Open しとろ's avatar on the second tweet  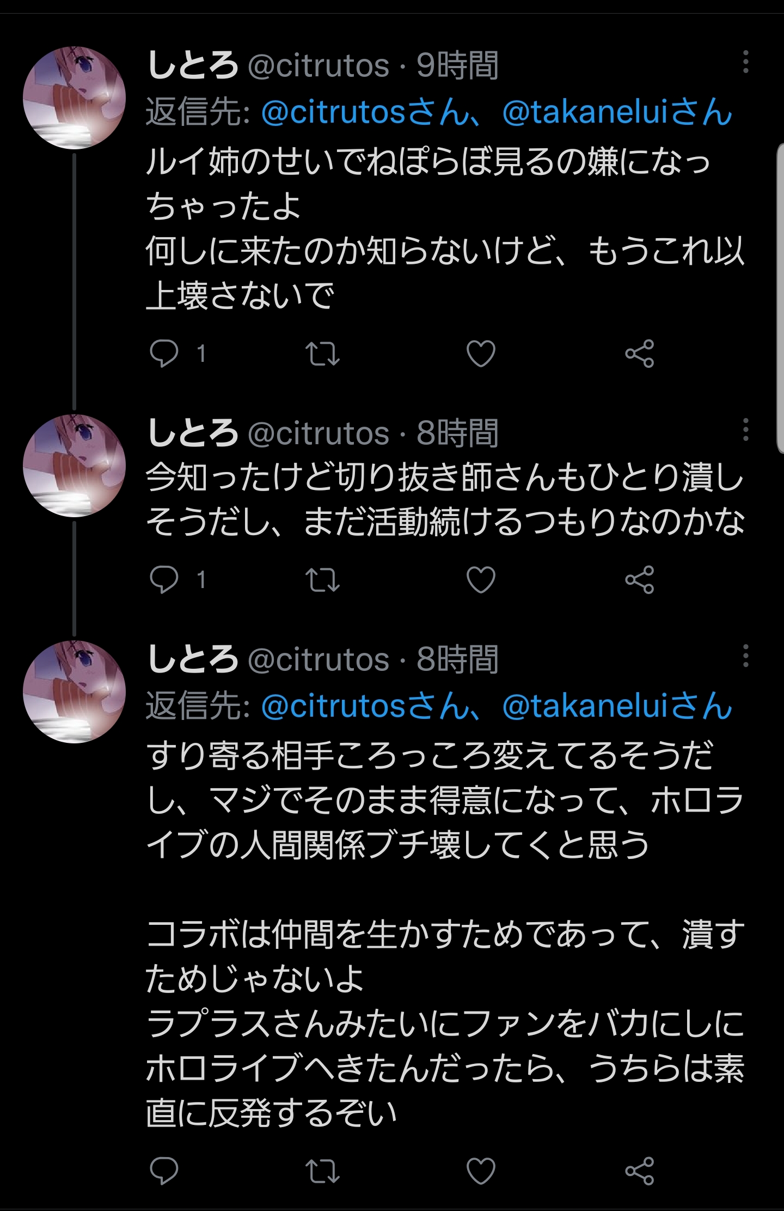(75, 466)
